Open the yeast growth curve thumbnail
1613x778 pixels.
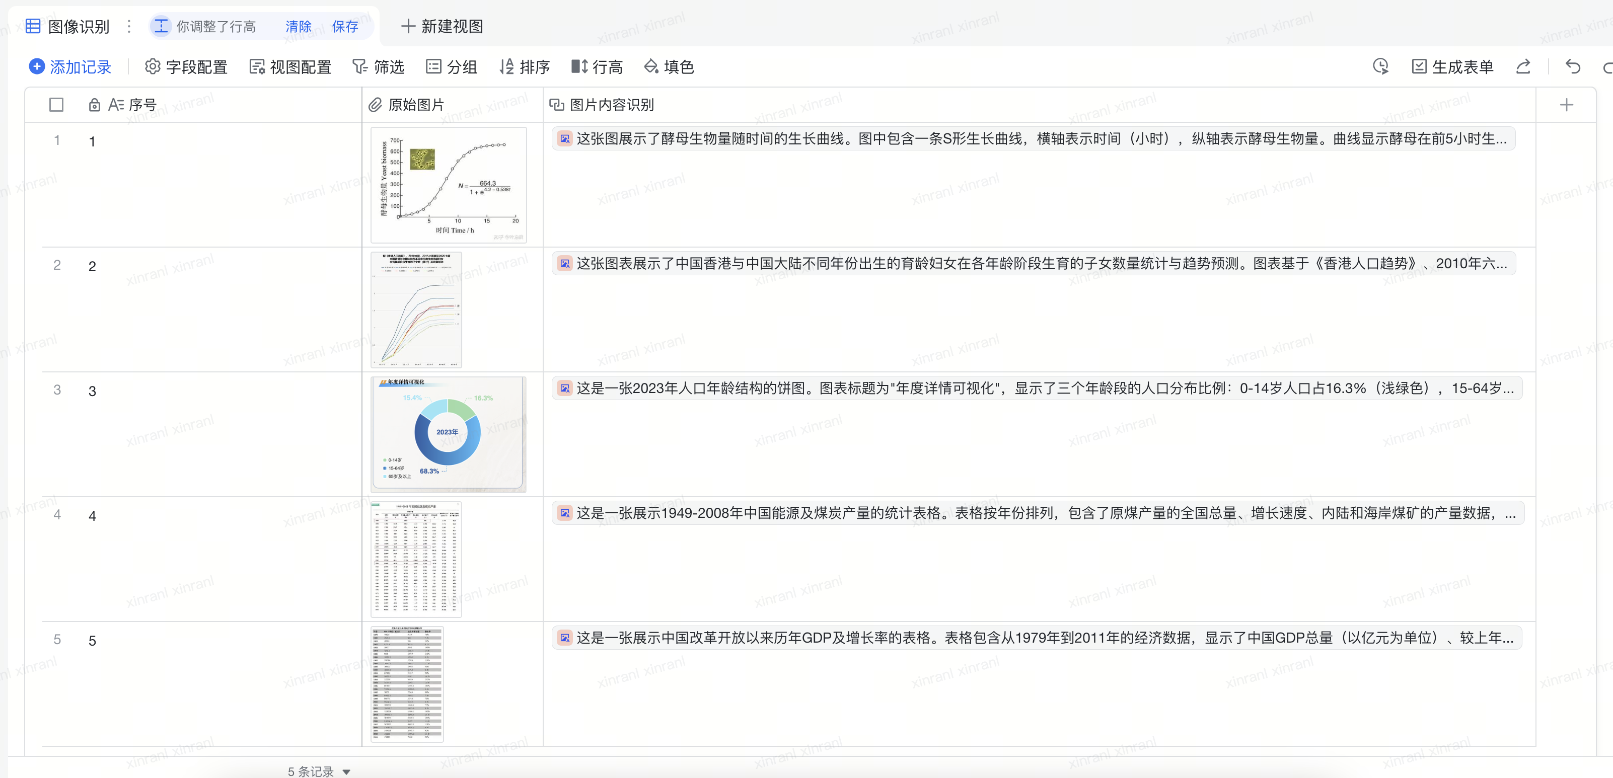point(449,185)
